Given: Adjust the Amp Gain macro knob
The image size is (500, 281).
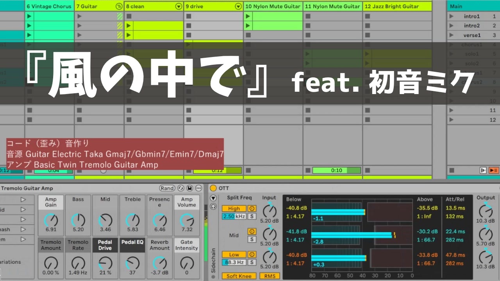Looking at the screenshot, I should point(51,220).
